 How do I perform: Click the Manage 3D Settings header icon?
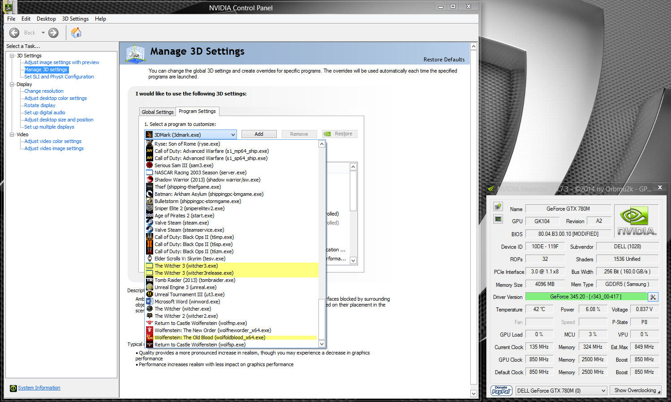(135, 53)
